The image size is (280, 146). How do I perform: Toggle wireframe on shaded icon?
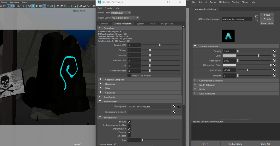(40, 6)
